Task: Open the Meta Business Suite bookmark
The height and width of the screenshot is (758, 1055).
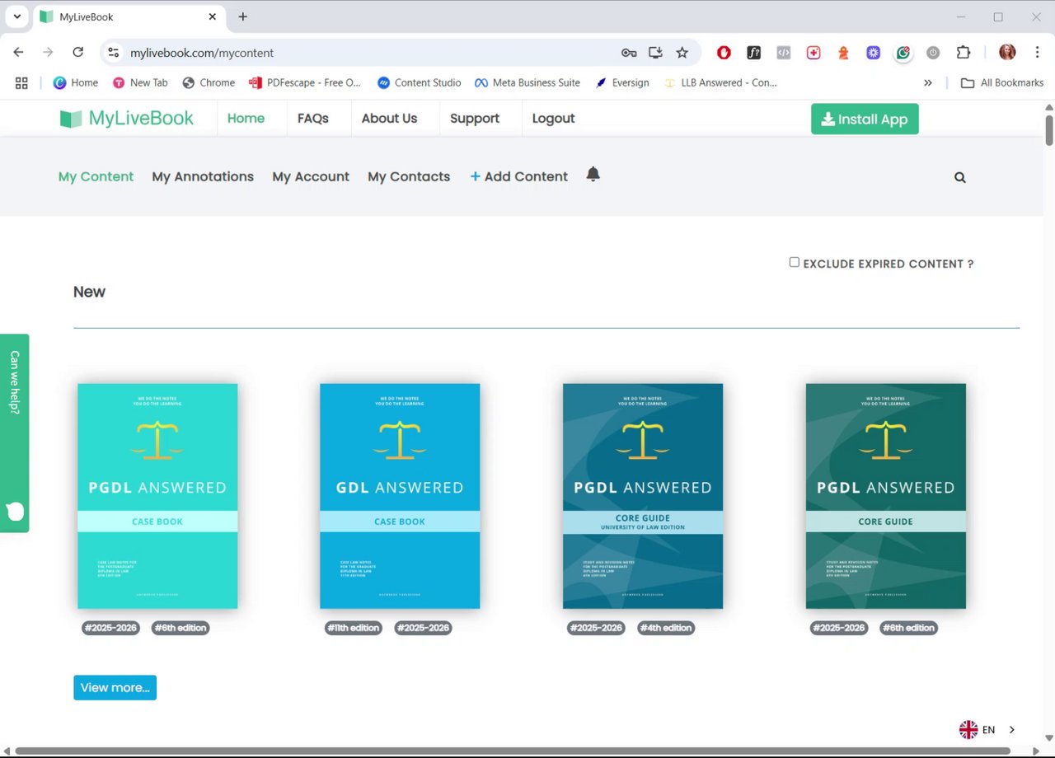Action: 527,82
